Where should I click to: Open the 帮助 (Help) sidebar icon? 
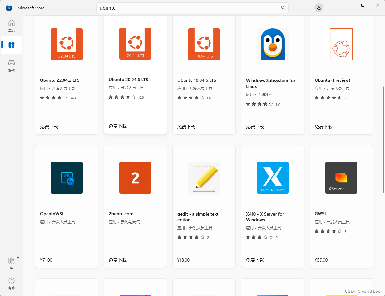click(12, 283)
